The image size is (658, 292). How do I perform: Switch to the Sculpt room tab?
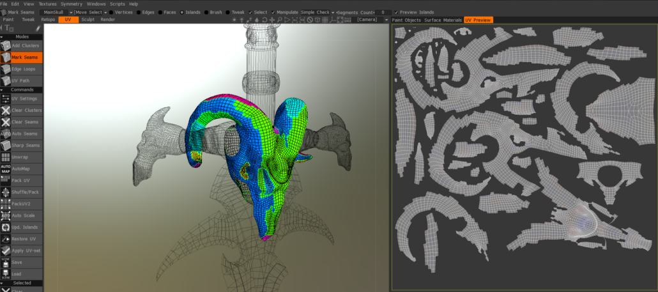coord(88,20)
